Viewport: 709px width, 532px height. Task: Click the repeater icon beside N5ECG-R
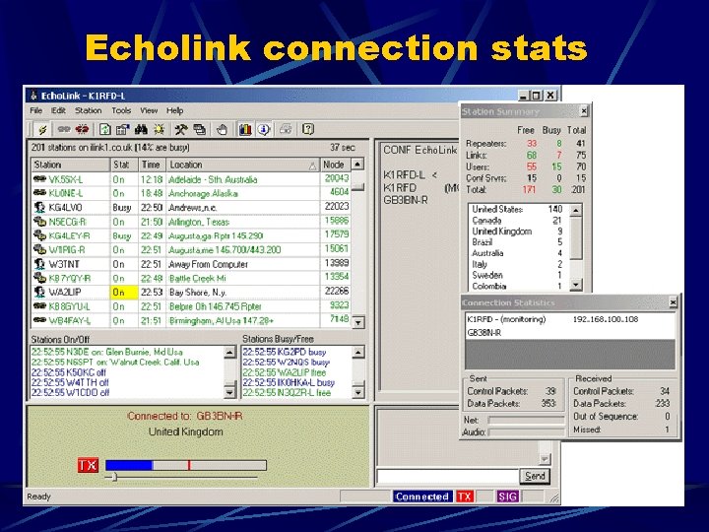[x=39, y=222]
